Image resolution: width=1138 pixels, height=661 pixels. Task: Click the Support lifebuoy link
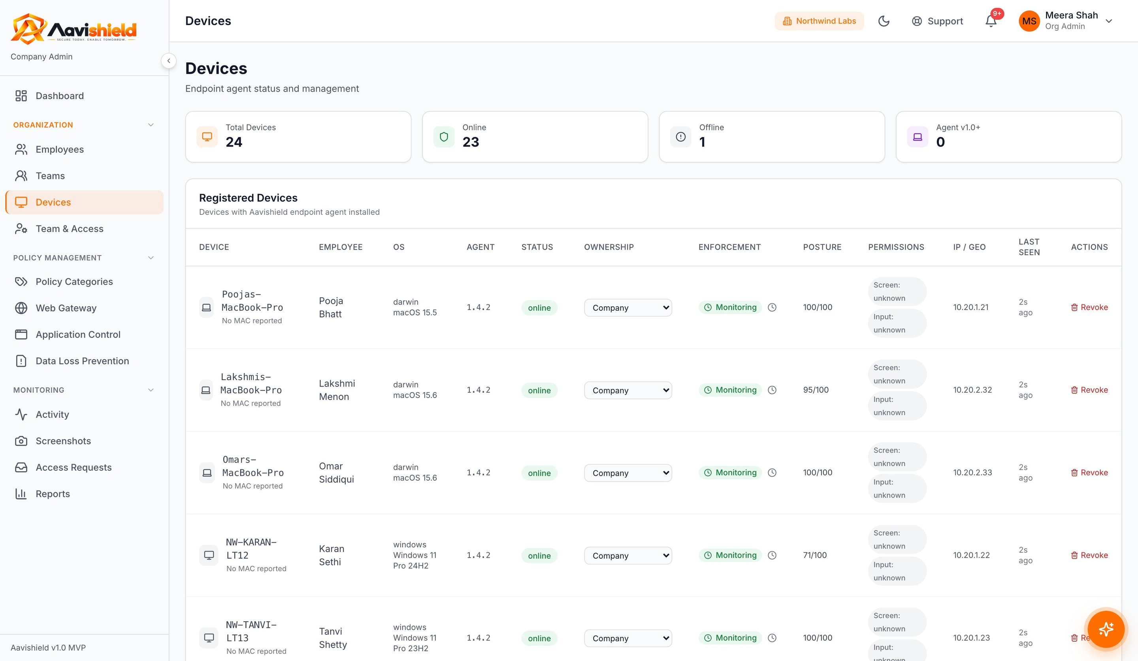click(938, 21)
